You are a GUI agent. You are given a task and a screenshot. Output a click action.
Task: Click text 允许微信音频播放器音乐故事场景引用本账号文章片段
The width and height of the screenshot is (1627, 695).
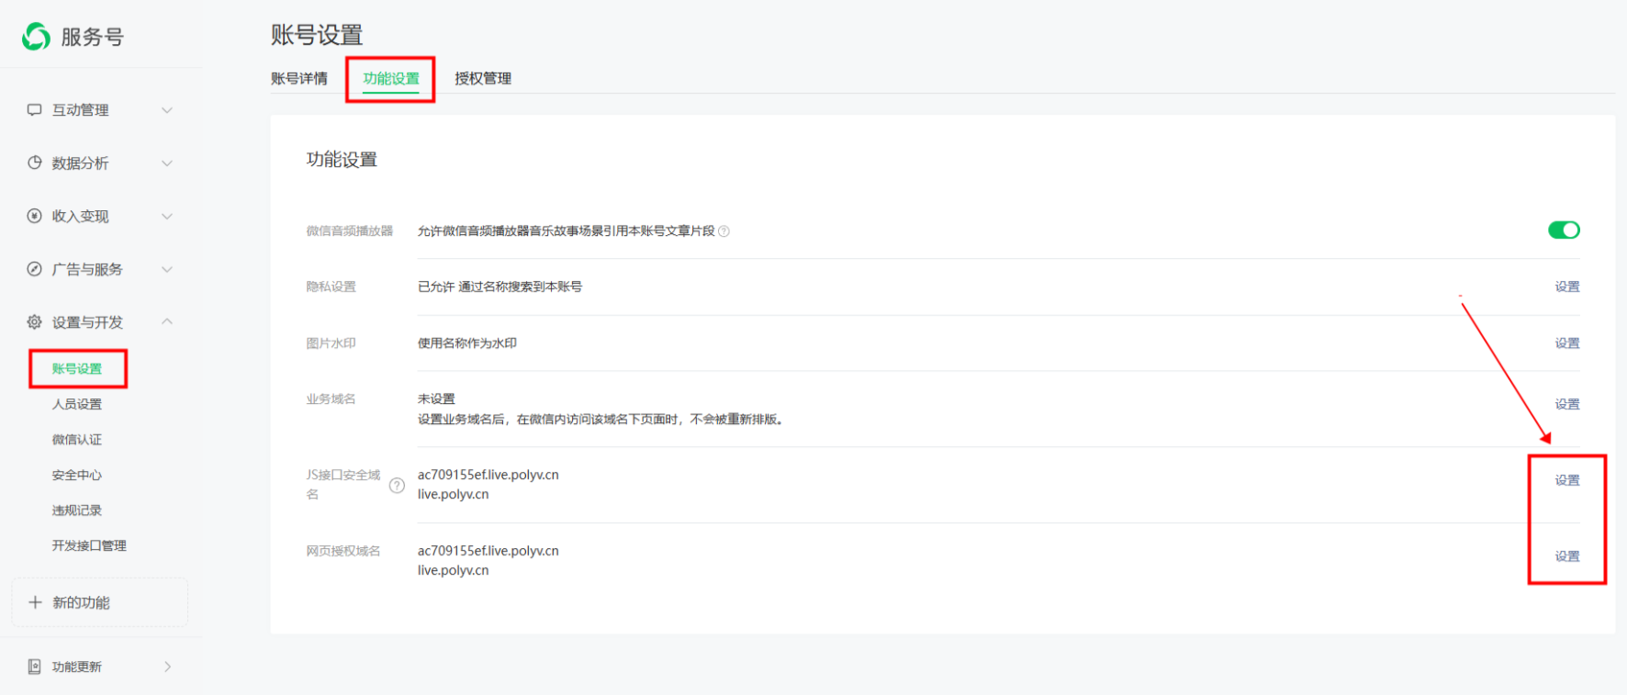point(567,231)
